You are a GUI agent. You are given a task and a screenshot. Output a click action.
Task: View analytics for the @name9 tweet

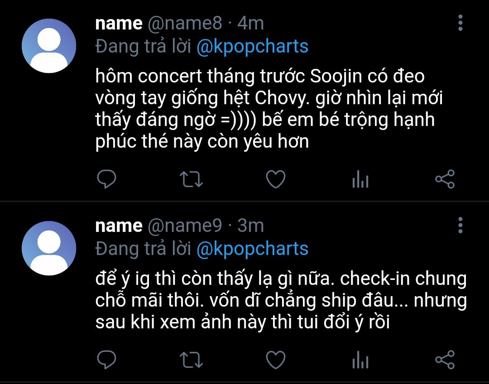(x=360, y=360)
